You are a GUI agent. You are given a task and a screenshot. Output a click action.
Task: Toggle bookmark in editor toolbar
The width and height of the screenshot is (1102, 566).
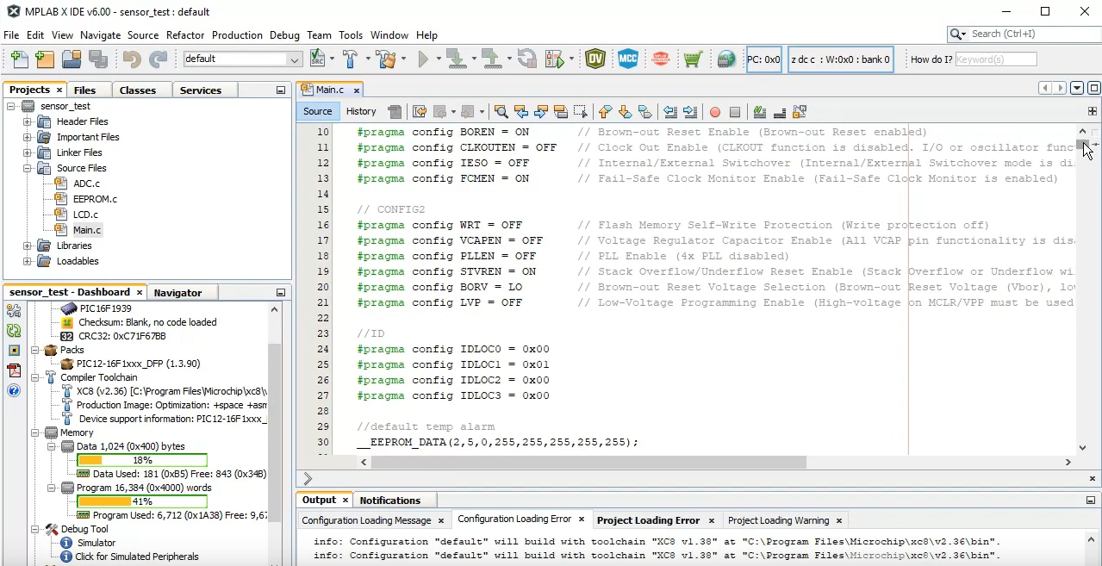[x=644, y=112]
